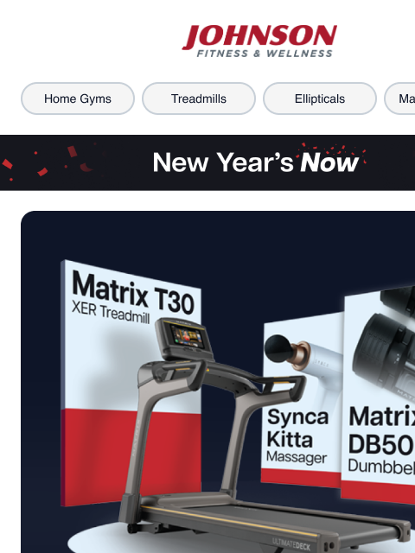Click the treadmill console touchscreen image
The image size is (415, 553).
[x=186, y=338]
